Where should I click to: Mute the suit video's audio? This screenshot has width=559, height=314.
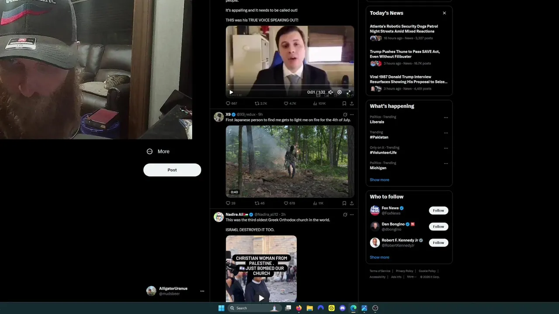(x=331, y=92)
